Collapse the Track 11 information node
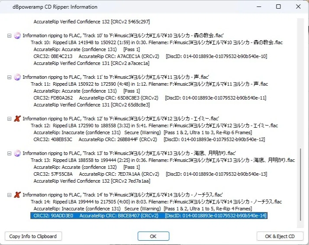Image resolution: width=309 pixels, height=245 pixels. (9, 77)
